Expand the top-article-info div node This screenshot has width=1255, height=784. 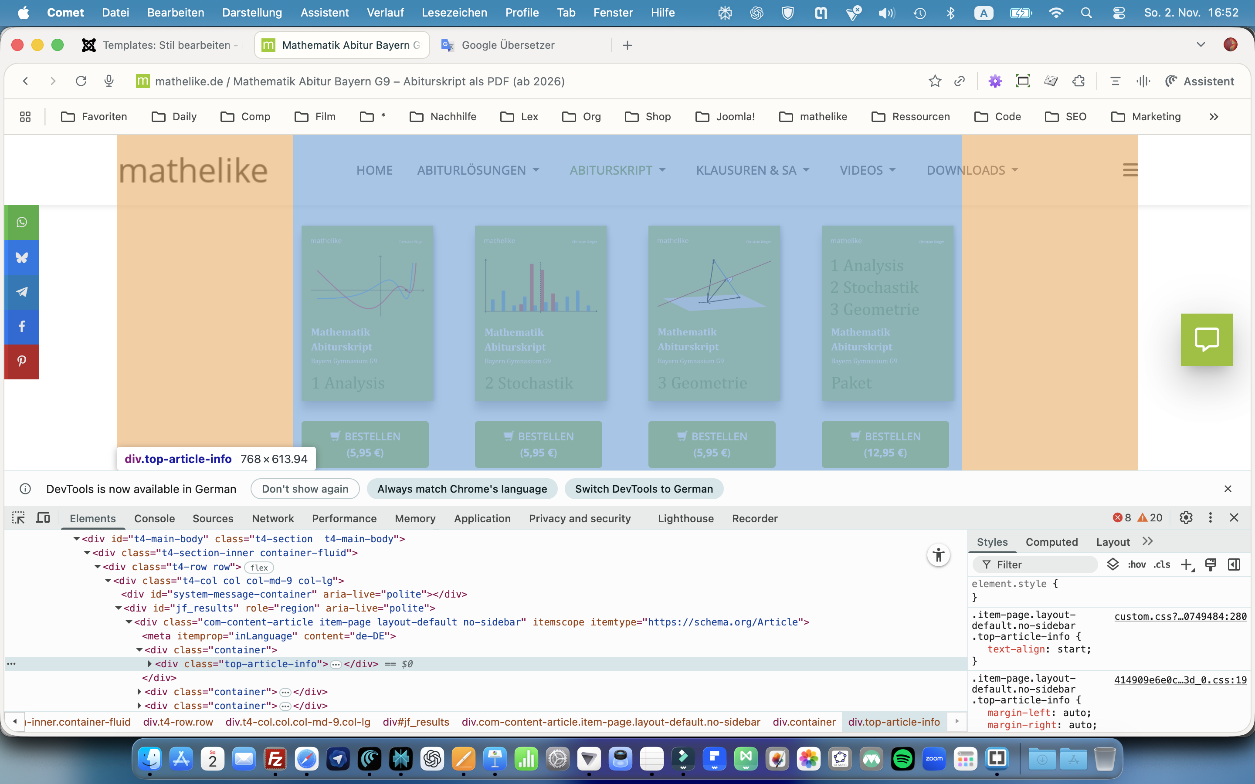[150, 664]
